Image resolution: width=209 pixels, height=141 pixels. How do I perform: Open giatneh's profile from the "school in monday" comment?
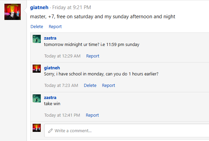52,68
